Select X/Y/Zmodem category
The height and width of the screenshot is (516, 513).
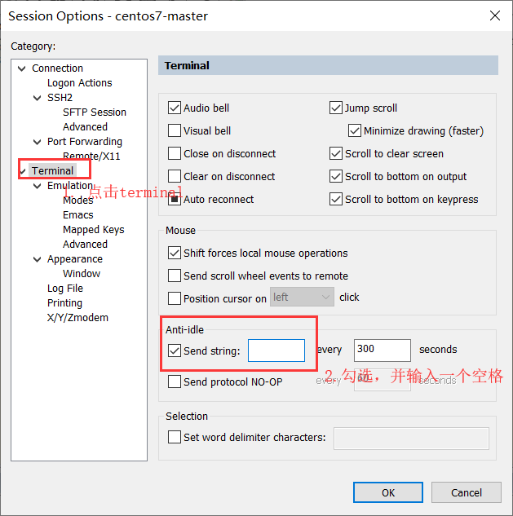(77, 318)
